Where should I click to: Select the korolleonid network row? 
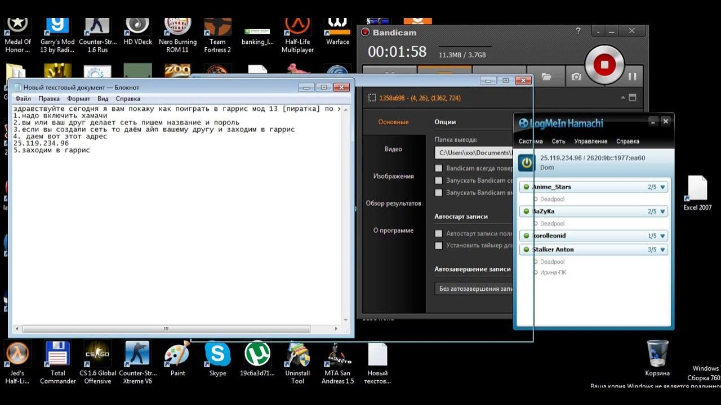(594, 236)
